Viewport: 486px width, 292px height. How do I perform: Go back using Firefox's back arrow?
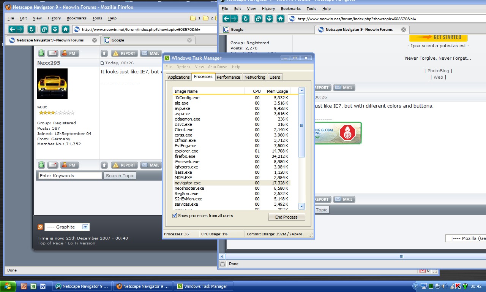pyautogui.click(x=12, y=29)
